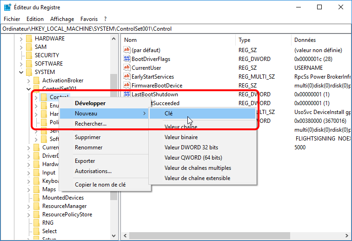Image resolution: width=352 pixels, height=241 pixels.
Task: Open the Favoris menu
Action: [x=89, y=19]
